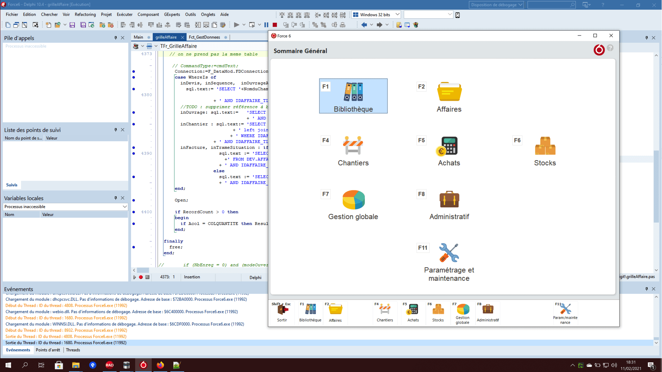Open the RAD Studio taskbar icon

tap(110, 365)
